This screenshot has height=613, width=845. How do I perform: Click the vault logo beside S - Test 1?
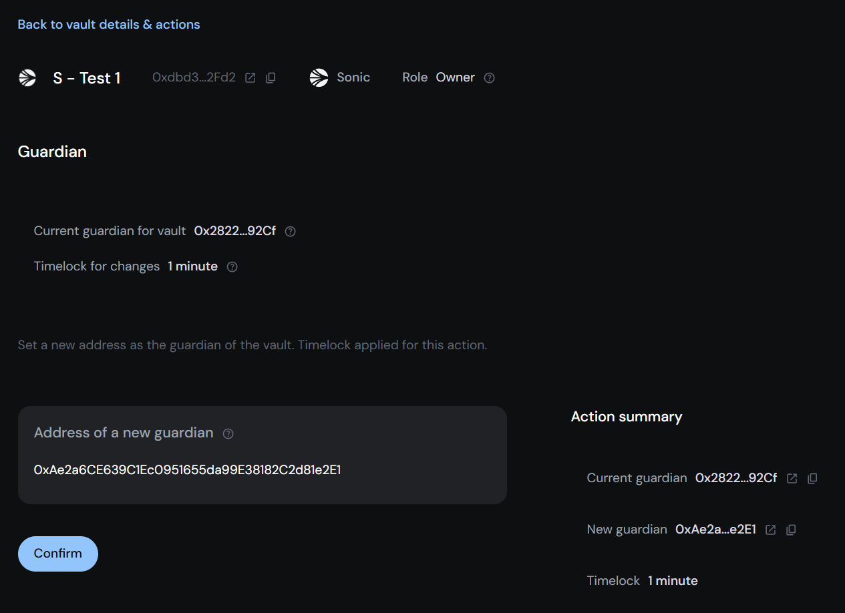click(x=27, y=78)
